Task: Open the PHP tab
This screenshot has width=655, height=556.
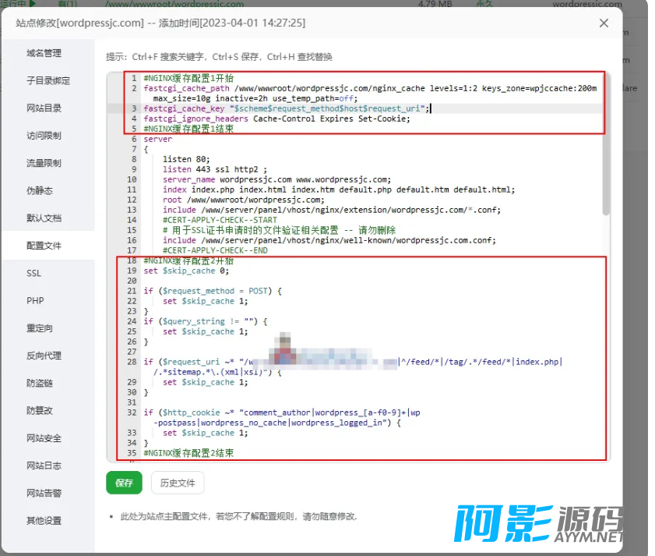Action: (x=35, y=300)
